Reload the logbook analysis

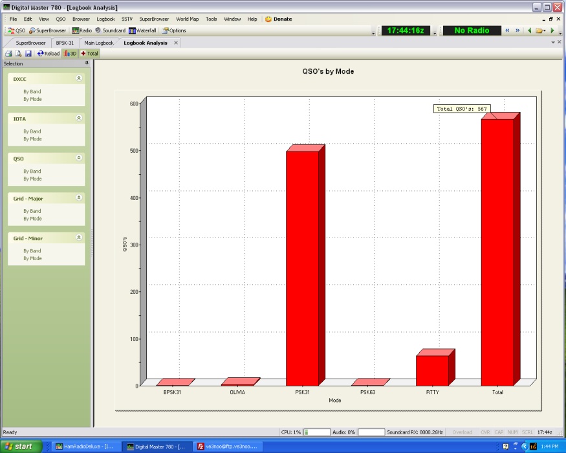pyautogui.click(x=48, y=54)
